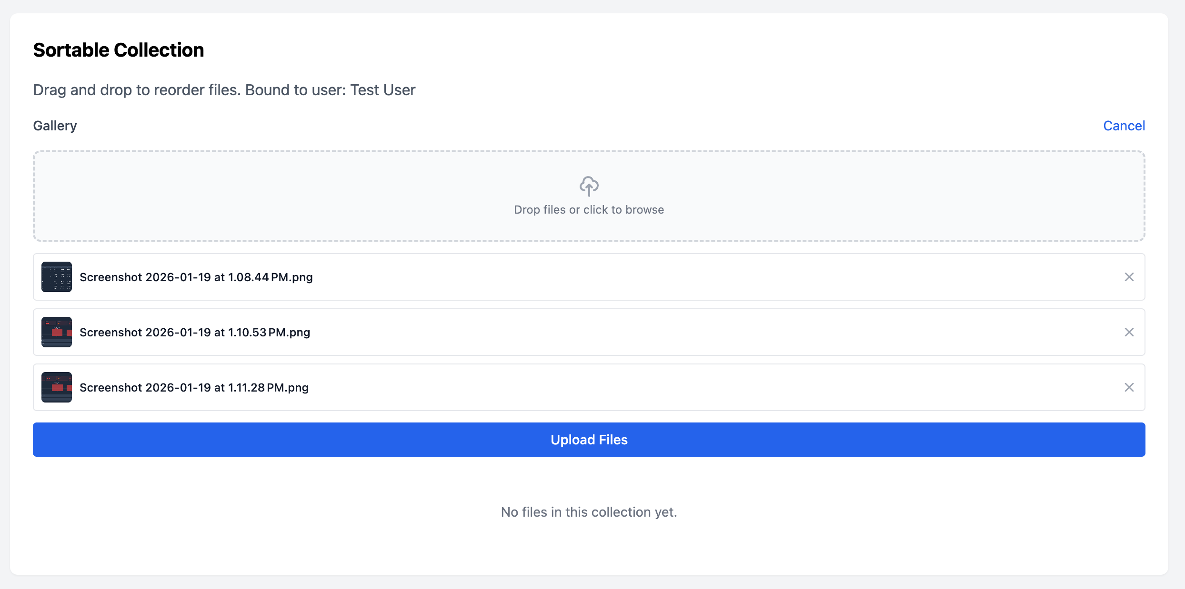The width and height of the screenshot is (1185, 589).
Task: Click the "Drop files or click to browse" text
Action: click(589, 210)
